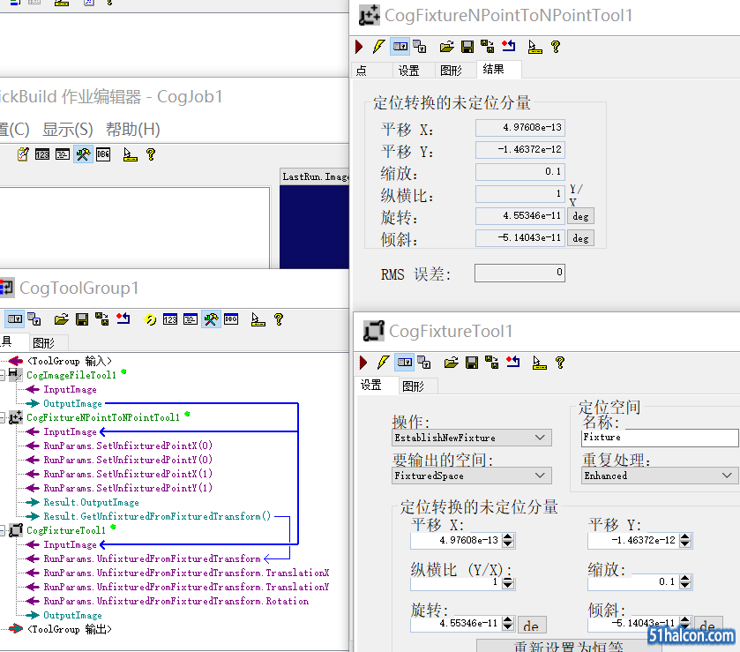Help question mark in CogFixtureTool1 toolbar
740x652 pixels.
(x=560, y=363)
